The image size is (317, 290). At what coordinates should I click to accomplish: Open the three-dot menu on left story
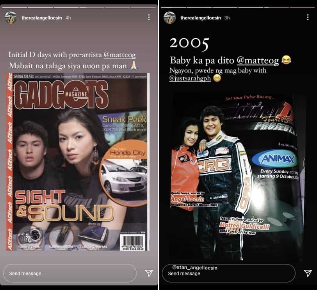click(149, 18)
